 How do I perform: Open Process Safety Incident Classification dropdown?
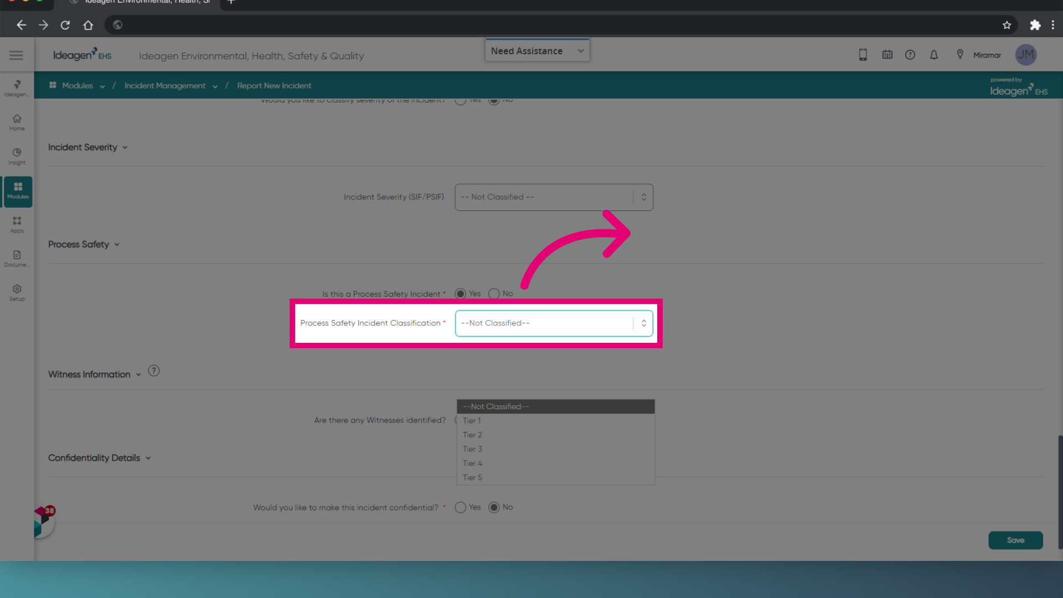pyautogui.click(x=554, y=323)
